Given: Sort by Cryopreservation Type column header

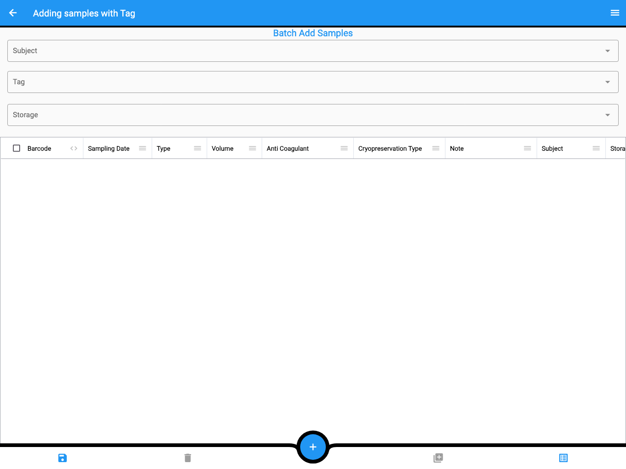Looking at the screenshot, I should (x=390, y=148).
